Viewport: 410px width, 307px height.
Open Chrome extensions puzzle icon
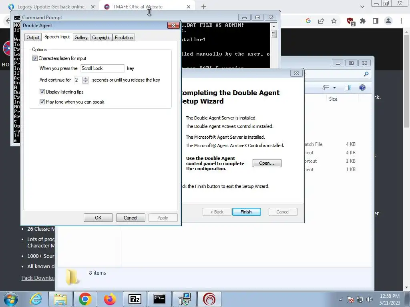[363, 21]
